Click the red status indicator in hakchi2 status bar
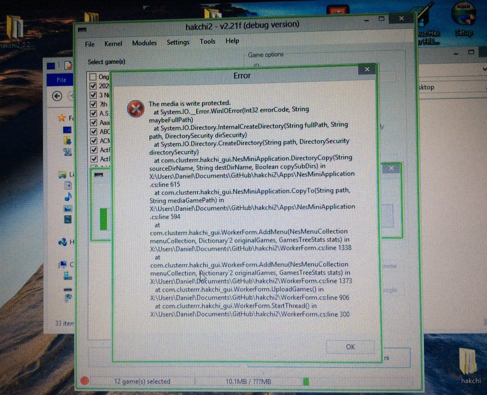The image size is (487, 395). tap(85, 381)
